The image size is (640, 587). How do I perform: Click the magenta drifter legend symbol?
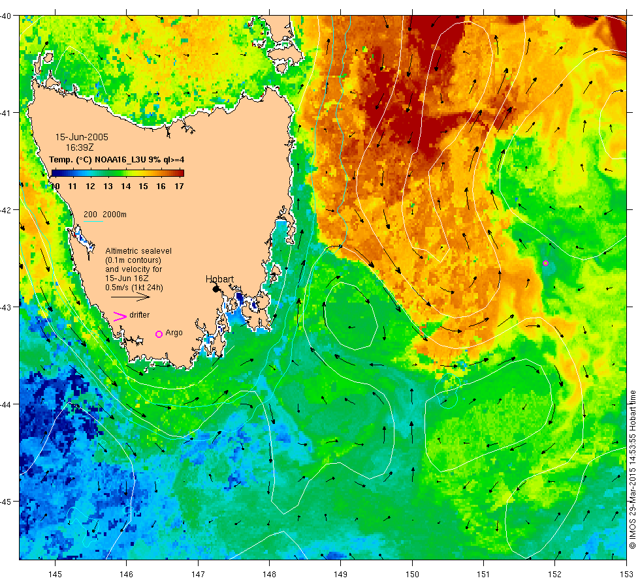(120, 316)
